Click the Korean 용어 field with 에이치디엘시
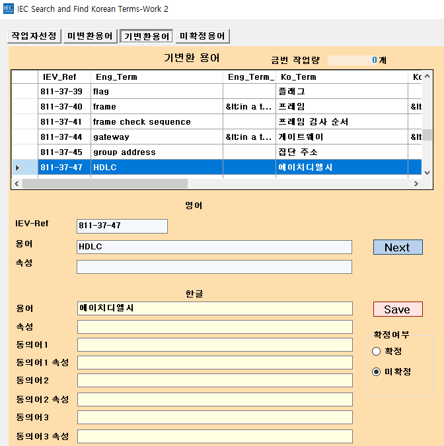 215,308
